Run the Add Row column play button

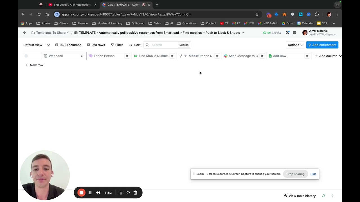(x=307, y=56)
